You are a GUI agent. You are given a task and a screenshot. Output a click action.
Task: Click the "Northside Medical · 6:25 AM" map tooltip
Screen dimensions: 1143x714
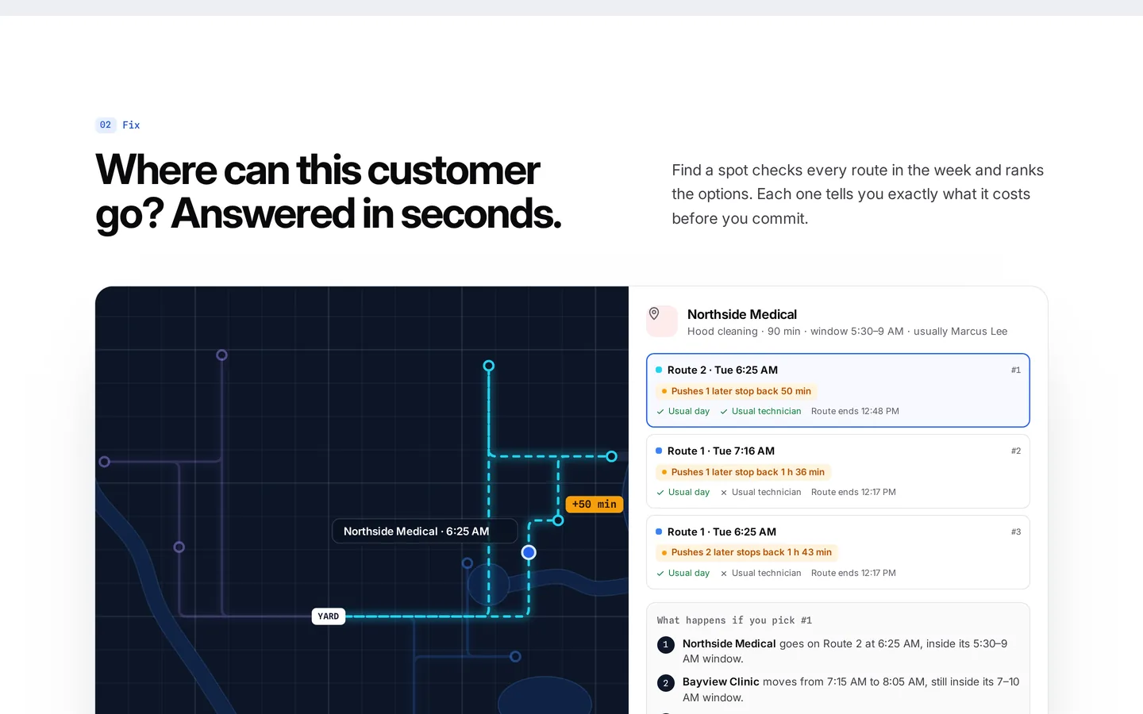pyautogui.click(x=425, y=532)
